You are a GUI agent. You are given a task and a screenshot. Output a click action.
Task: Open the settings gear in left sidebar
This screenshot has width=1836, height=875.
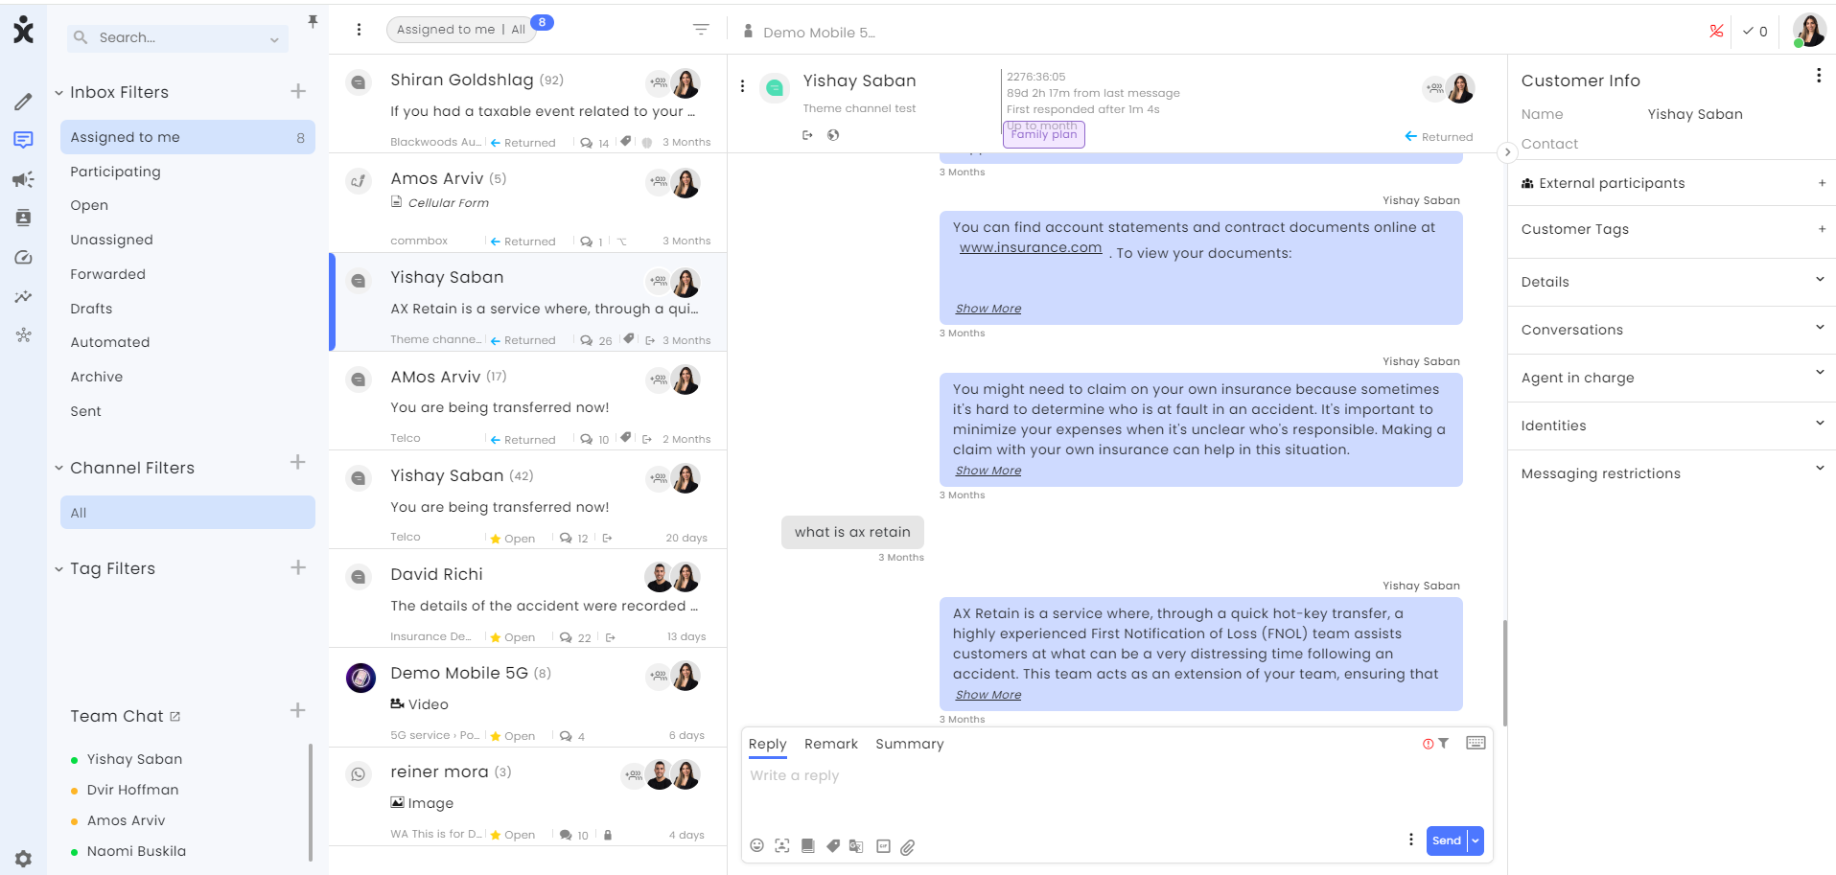pyautogui.click(x=23, y=859)
